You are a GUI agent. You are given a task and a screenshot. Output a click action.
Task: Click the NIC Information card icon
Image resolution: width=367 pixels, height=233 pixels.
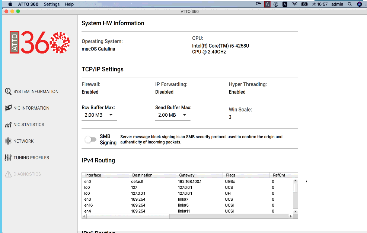click(x=8, y=108)
